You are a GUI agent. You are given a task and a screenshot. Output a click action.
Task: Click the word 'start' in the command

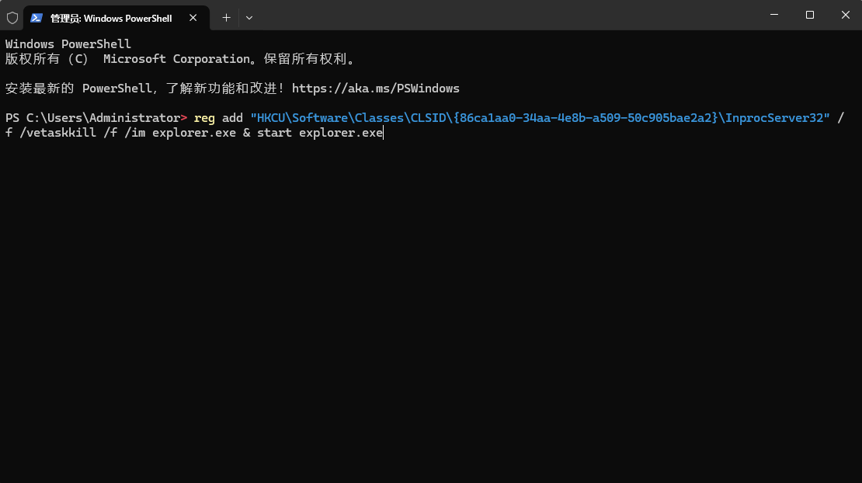(274, 133)
